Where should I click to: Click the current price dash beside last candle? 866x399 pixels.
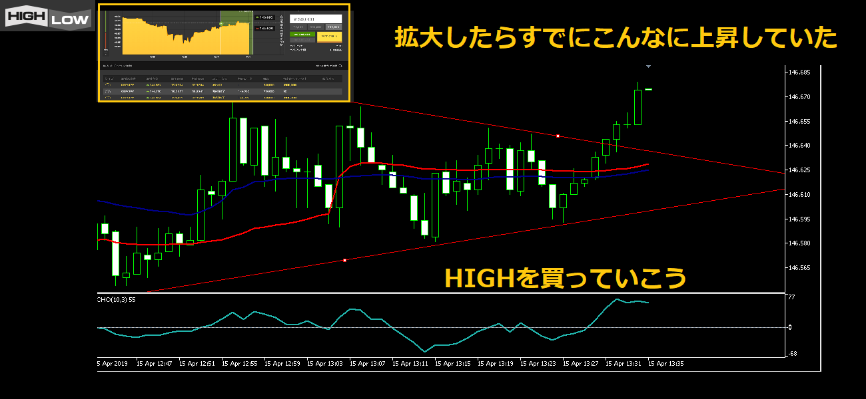(x=648, y=89)
